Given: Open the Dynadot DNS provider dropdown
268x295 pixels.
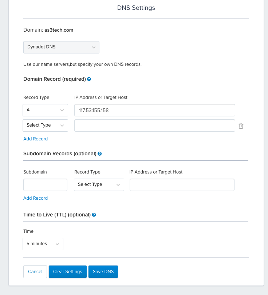Looking at the screenshot, I should (61, 47).
